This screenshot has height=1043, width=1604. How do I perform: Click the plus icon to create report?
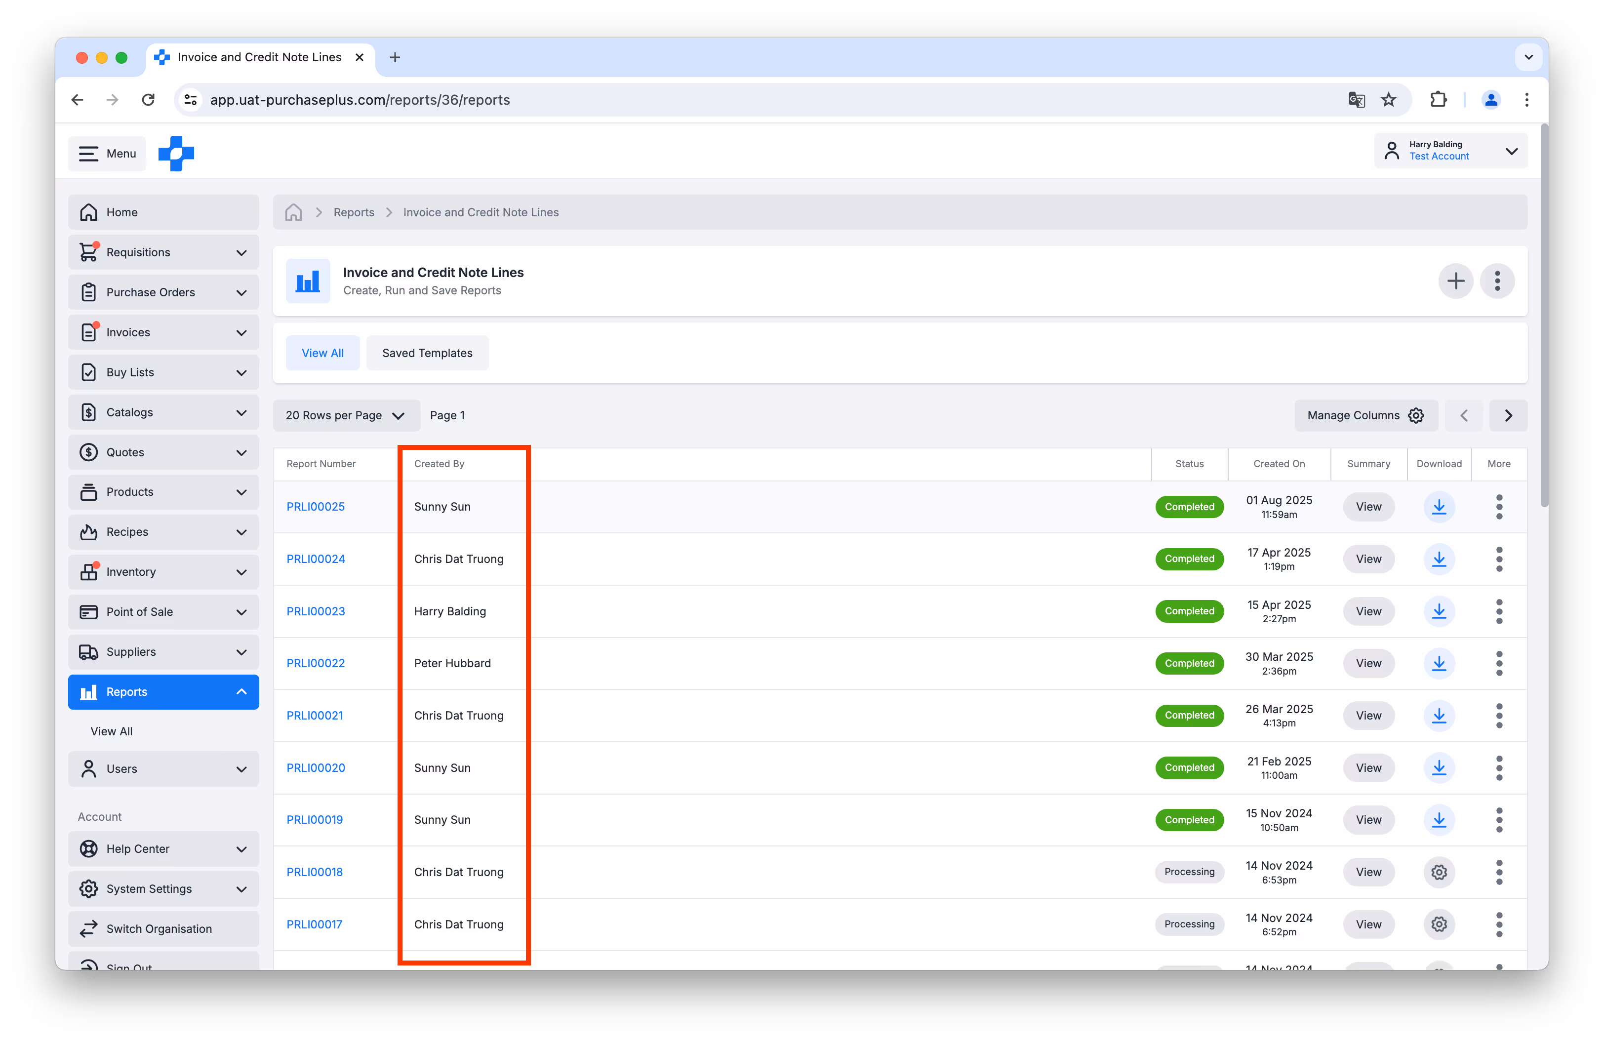[x=1455, y=281]
